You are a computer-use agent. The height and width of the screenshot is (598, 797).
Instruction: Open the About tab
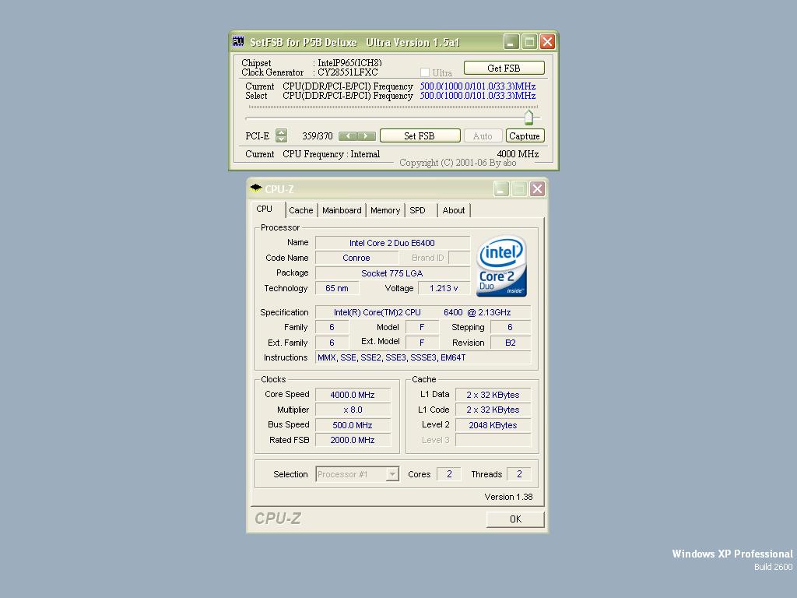454,210
